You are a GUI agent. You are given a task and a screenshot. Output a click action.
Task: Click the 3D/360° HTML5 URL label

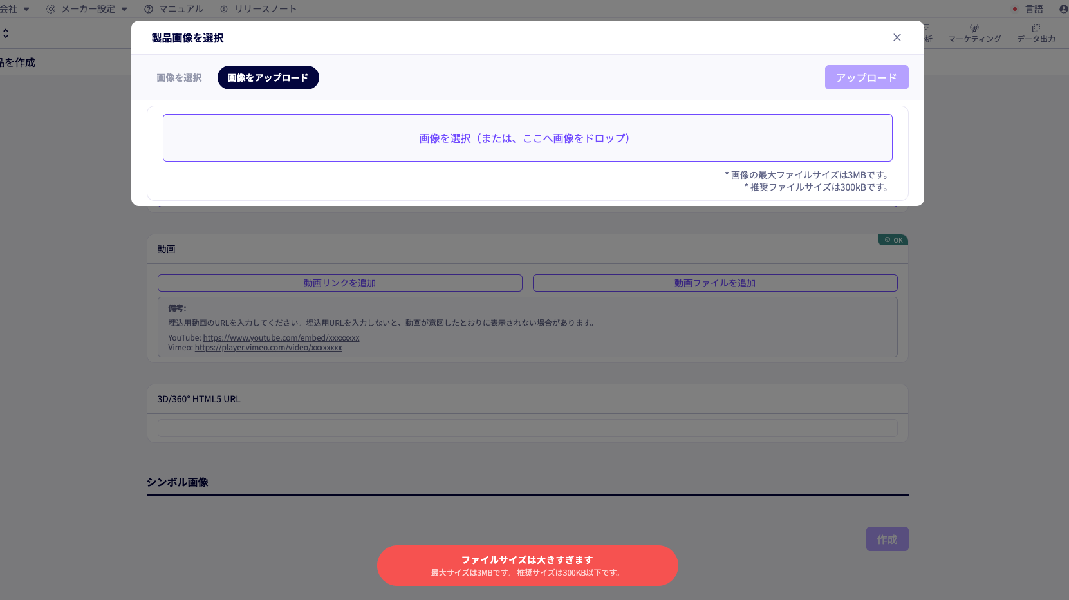coord(199,399)
